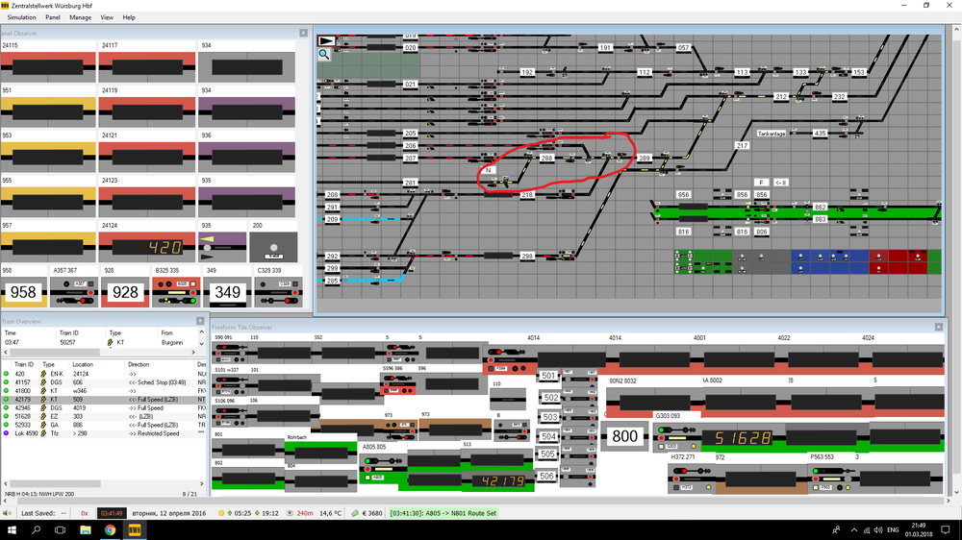The width and height of the screenshot is (962, 540).
Task: Click the purple status dot for Lok 4590
Action: (x=6, y=433)
